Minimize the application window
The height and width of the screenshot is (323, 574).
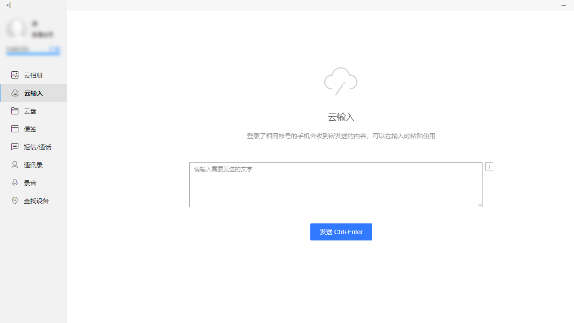pyautogui.click(x=564, y=6)
